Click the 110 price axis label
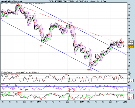 (x=130, y=5)
